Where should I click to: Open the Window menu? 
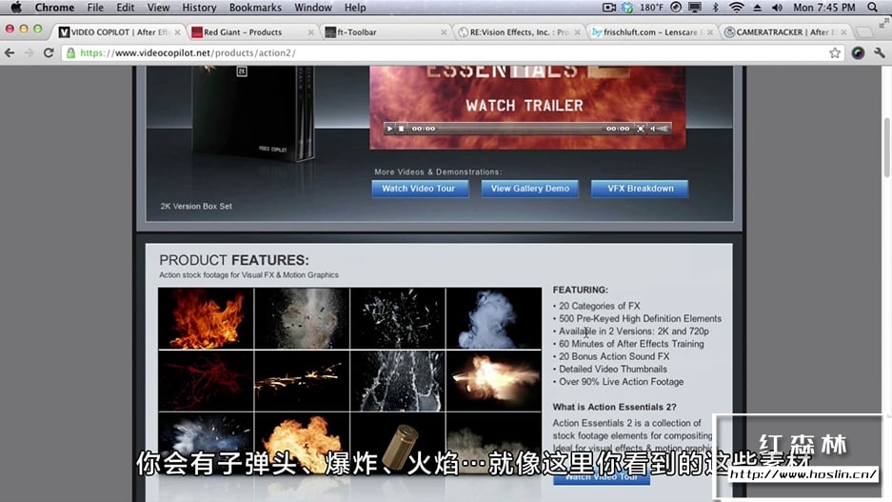tap(313, 8)
